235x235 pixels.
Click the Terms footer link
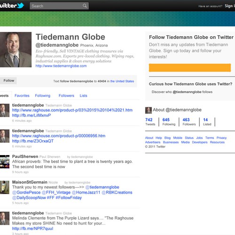(210, 138)
